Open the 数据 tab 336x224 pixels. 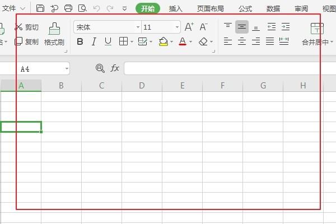273,8
